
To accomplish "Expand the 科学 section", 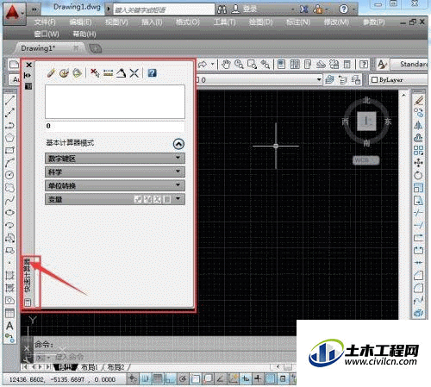I will (115, 172).
